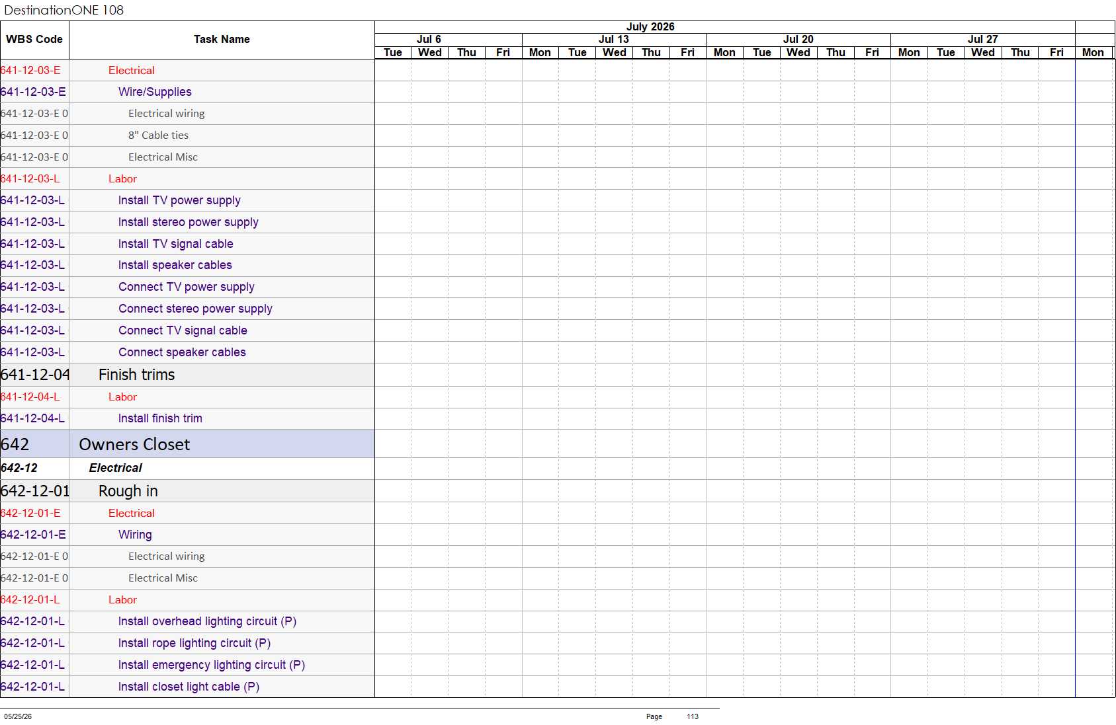Viewport: 1116px width, 725px height.
Task: Select the Wire/Supplies task row
Action: click(x=187, y=92)
